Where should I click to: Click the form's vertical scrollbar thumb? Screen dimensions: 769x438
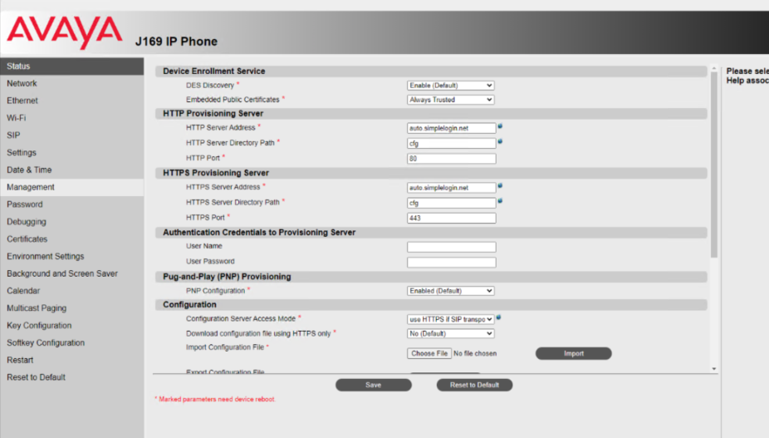714,165
